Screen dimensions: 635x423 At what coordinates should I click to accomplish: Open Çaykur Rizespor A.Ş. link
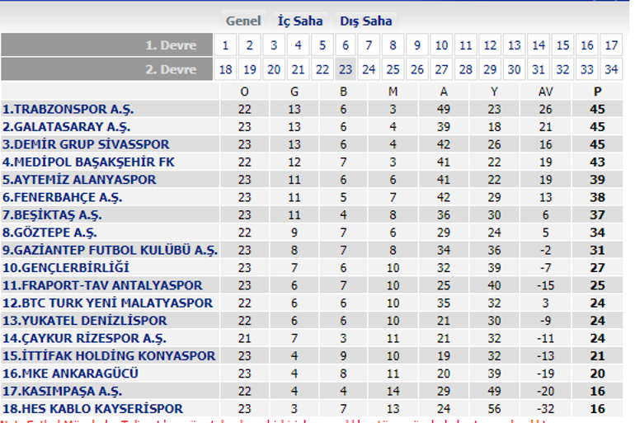click(x=84, y=338)
